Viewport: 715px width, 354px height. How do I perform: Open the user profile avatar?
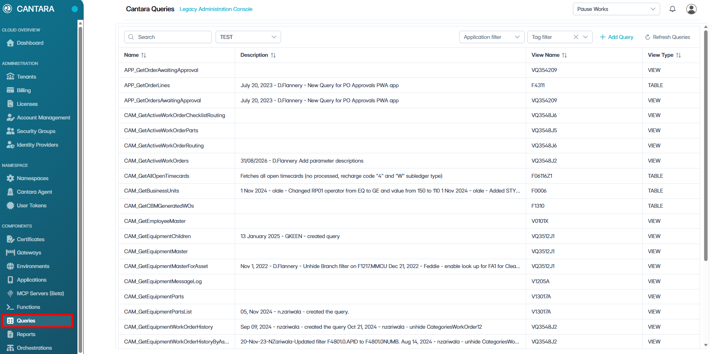click(x=691, y=9)
